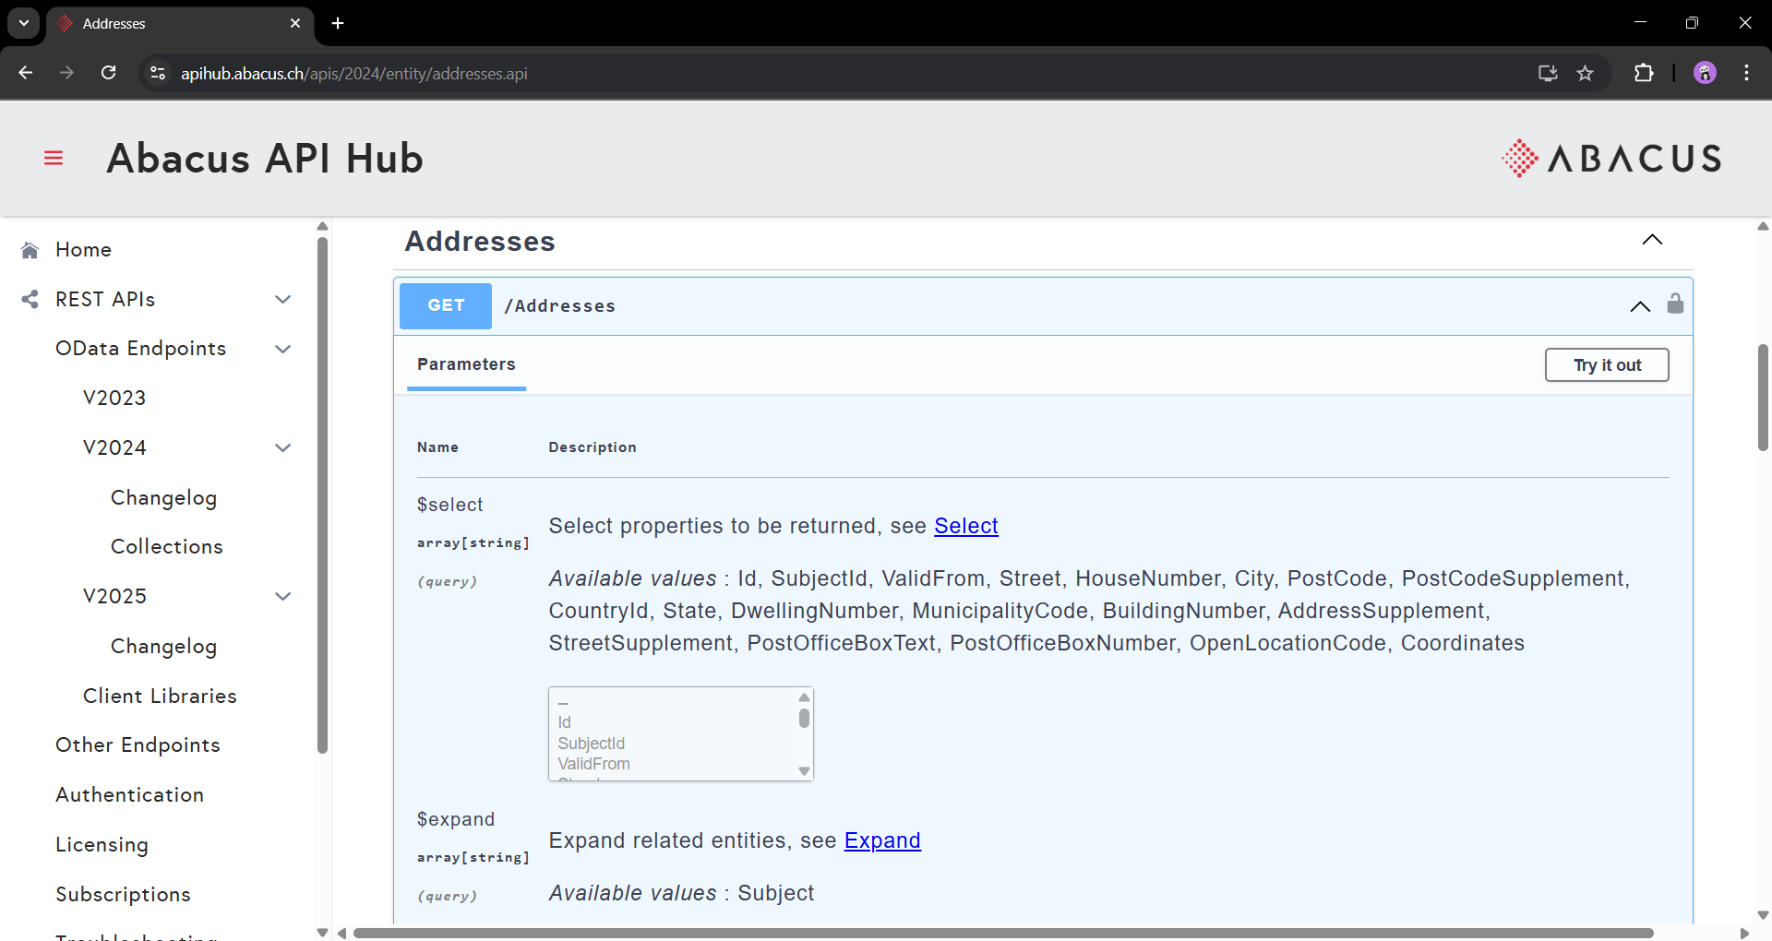This screenshot has width=1772, height=941.
Task: Click the Abacus API Hub title
Action: pyautogui.click(x=265, y=159)
